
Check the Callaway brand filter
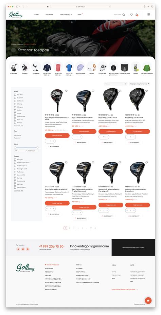pyautogui.click(x=15, y=101)
